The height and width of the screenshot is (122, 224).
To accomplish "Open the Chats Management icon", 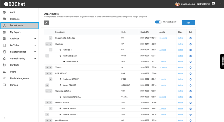I will (4, 78).
